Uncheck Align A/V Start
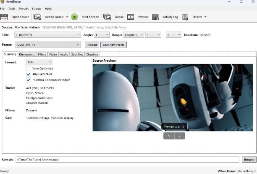257x174 pixels. click(x=29, y=74)
